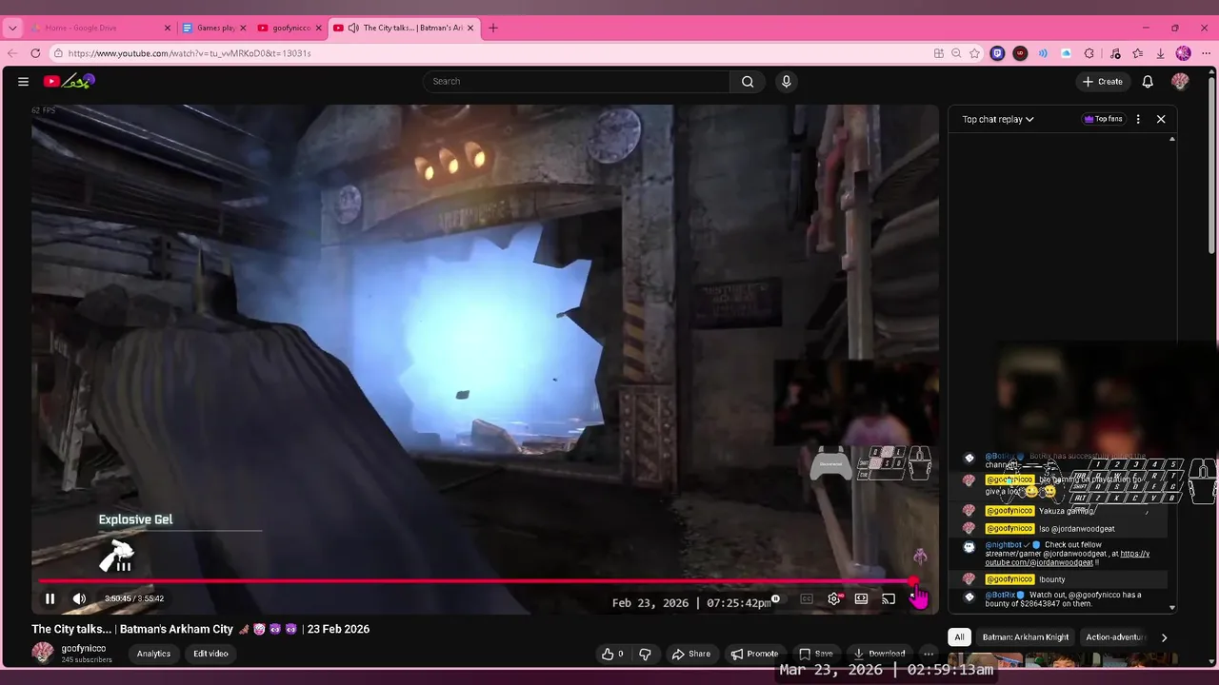This screenshot has width=1219, height=685.
Task: Open the tab search dropdown arrow
Action: click(12, 28)
